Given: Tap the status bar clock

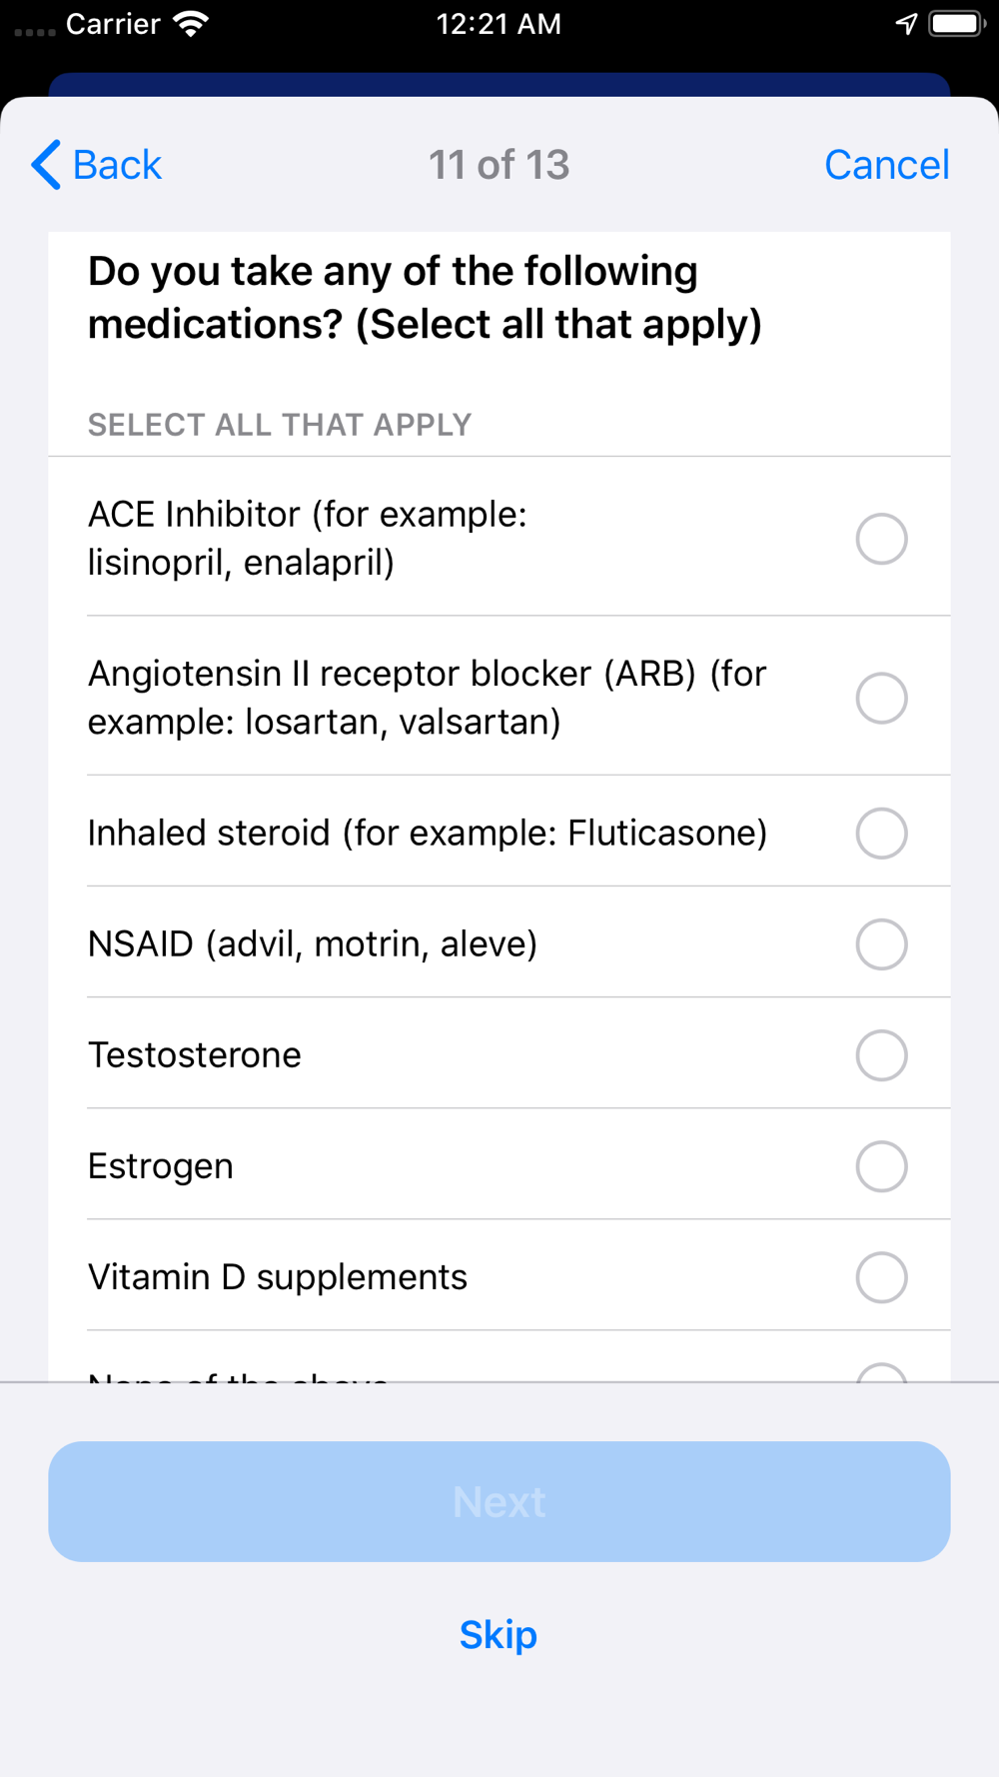Looking at the screenshot, I should (x=499, y=24).
